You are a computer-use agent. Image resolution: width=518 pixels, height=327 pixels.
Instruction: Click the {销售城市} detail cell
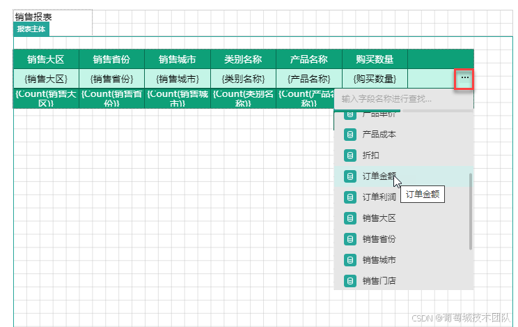(x=178, y=79)
